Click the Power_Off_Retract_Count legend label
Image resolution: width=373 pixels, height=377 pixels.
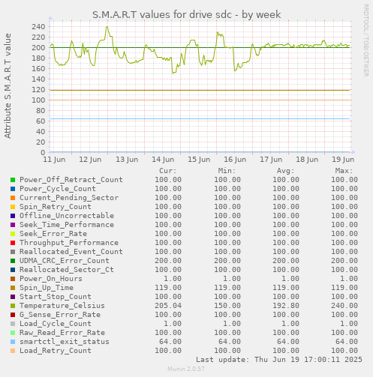(71, 180)
